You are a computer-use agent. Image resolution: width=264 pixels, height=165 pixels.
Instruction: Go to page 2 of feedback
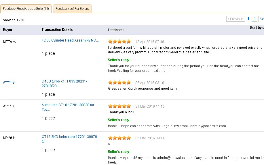tap(254, 19)
